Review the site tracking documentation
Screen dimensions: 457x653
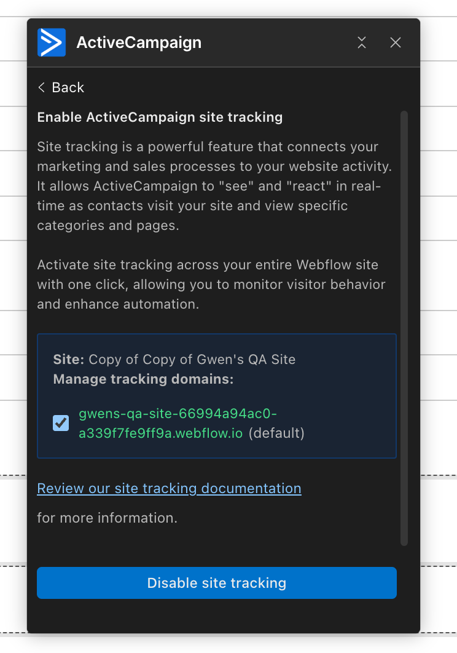pyautogui.click(x=169, y=488)
